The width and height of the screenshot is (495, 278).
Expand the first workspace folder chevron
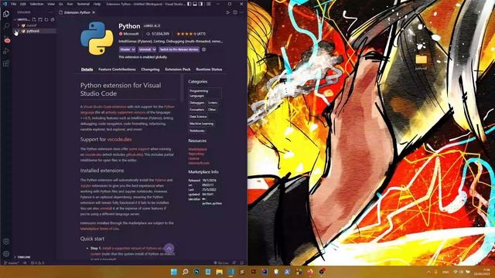pos(19,25)
